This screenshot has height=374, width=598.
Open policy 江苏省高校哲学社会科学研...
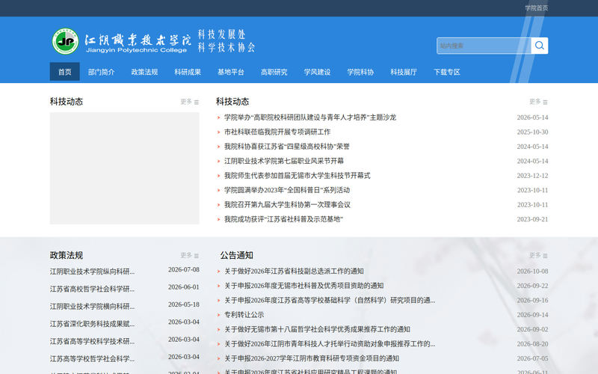92,289
